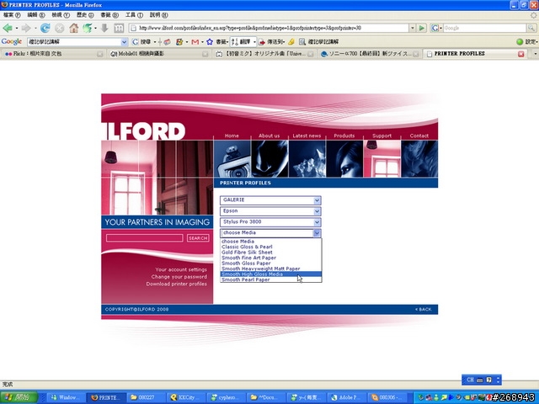Open the 080227 folder taskbar item
The height and width of the screenshot is (404, 539).
(146, 397)
